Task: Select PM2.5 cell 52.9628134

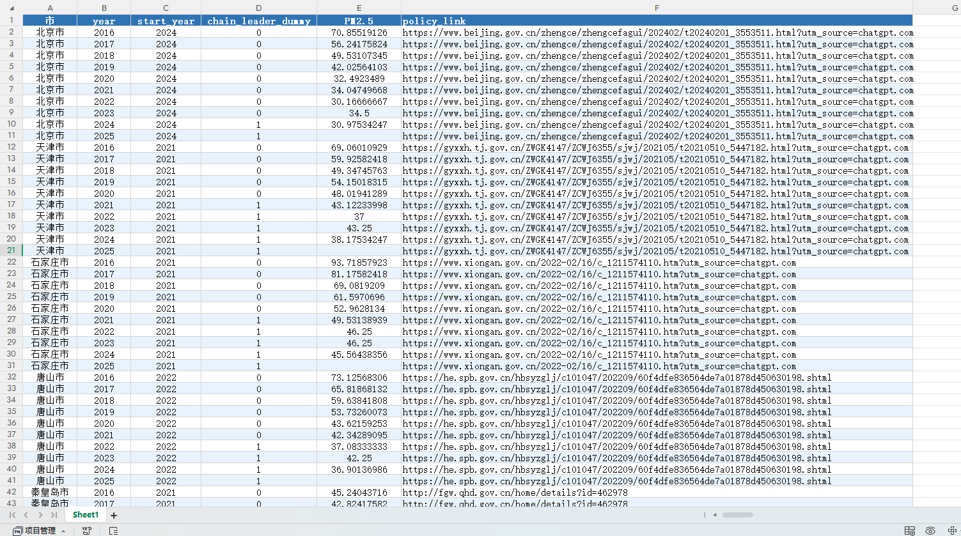Action: [359, 308]
